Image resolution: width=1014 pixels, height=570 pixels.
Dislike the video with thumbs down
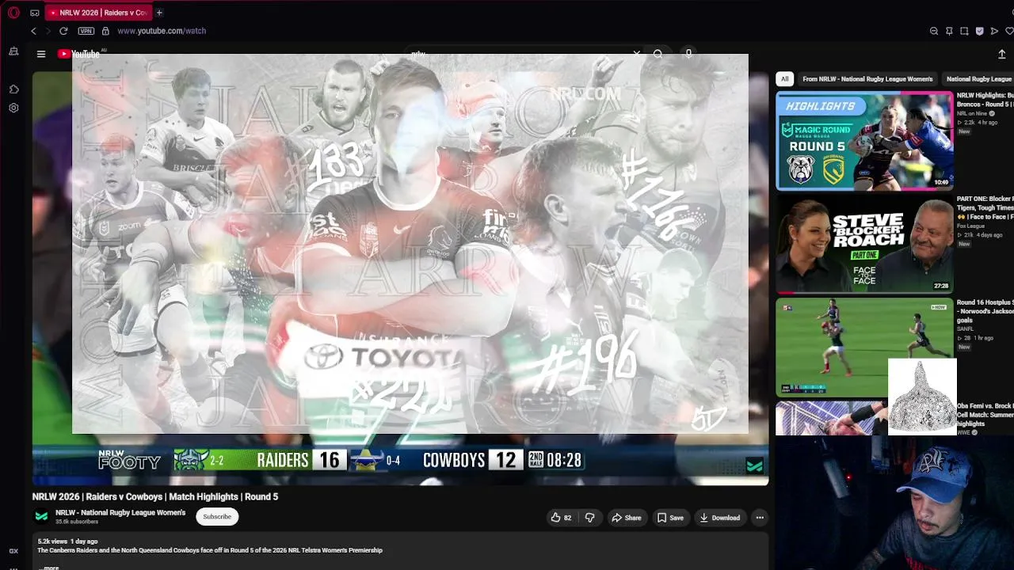pos(589,518)
